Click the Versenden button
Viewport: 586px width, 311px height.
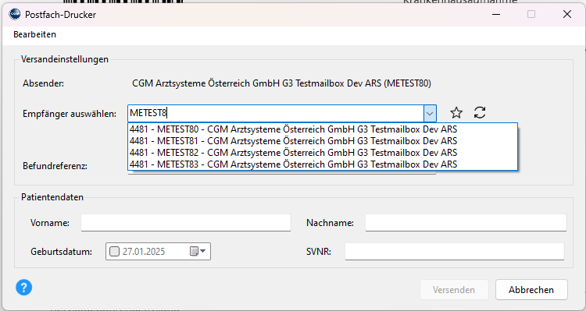pyautogui.click(x=454, y=290)
